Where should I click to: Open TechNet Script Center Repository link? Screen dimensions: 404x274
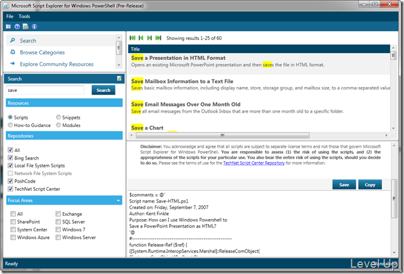tap(254, 163)
